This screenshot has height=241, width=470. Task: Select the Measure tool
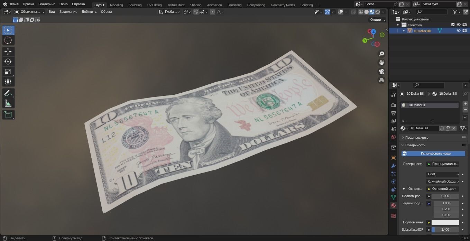click(8, 103)
